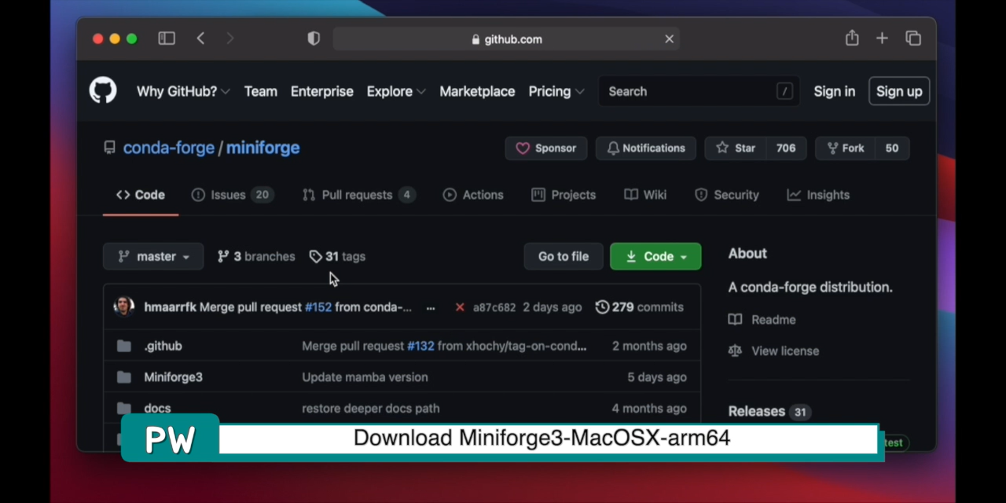Image resolution: width=1006 pixels, height=503 pixels.
Task: Fork the miniforge repository
Action: (x=845, y=148)
